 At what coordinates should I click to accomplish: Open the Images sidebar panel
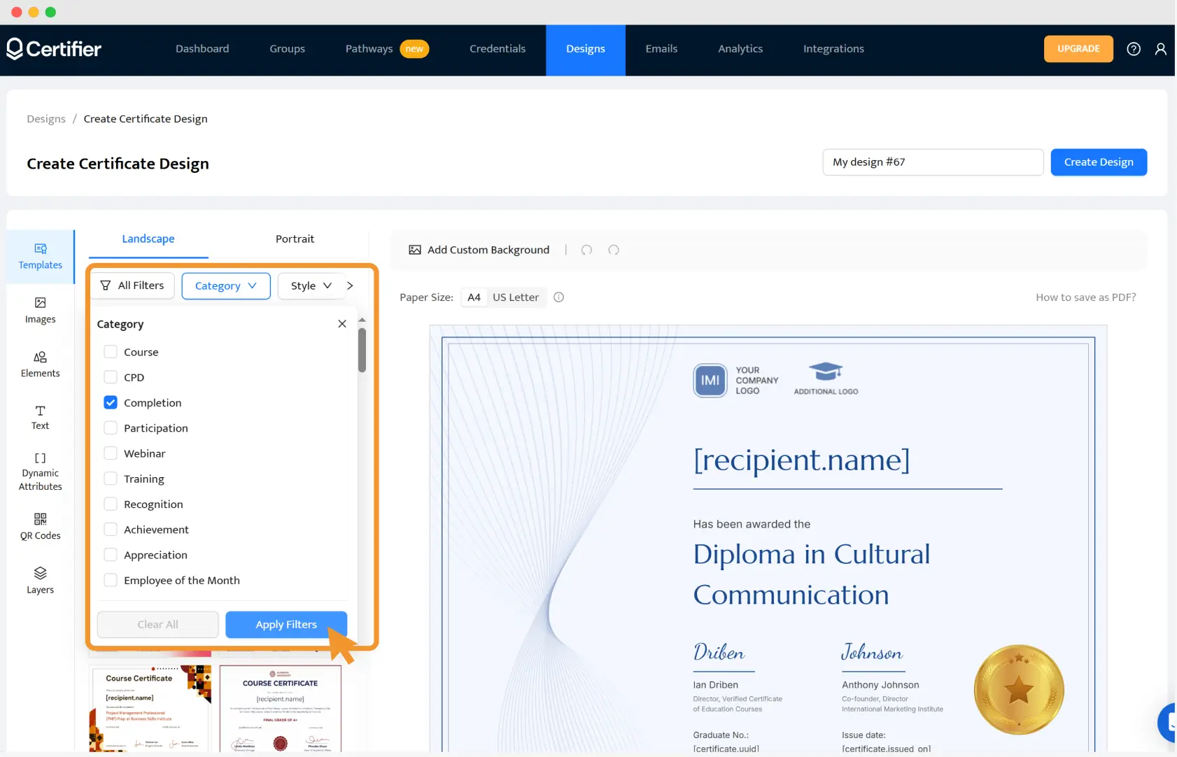(40, 311)
